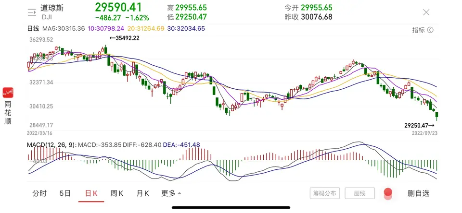Image resolution: width=462 pixels, height=213 pixels.
Task: Tap the blue 30:32034.65 MA label
Action: tap(186, 29)
